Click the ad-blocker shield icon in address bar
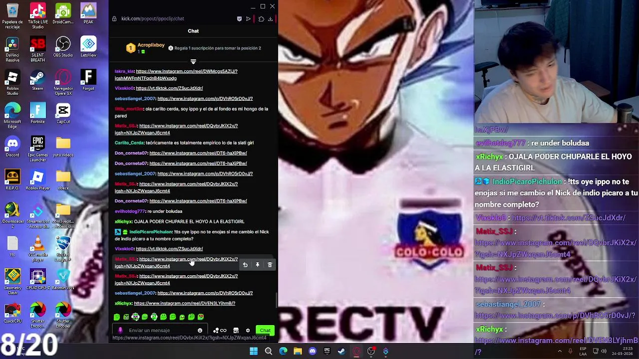 pyautogui.click(x=239, y=19)
